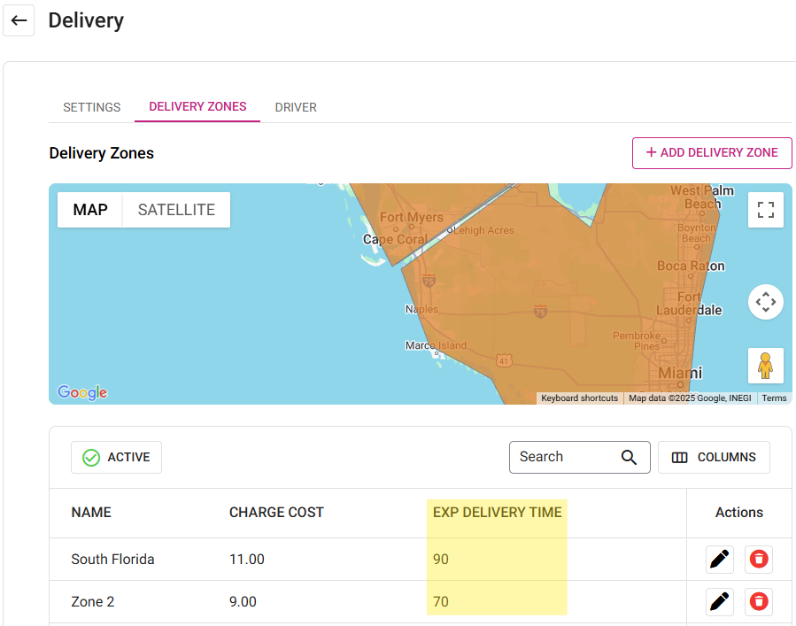Open the Columns chooser

click(714, 458)
